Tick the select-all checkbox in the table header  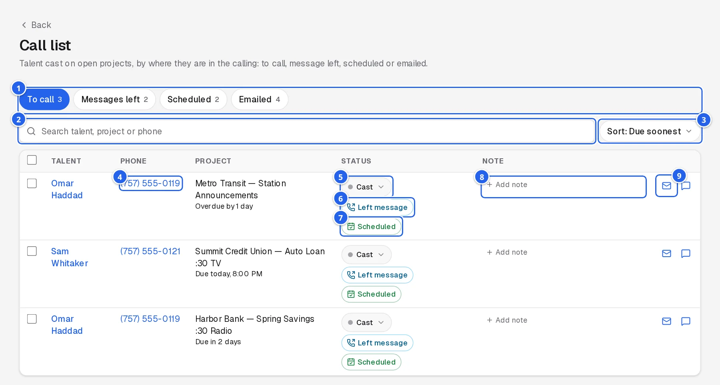coord(32,160)
